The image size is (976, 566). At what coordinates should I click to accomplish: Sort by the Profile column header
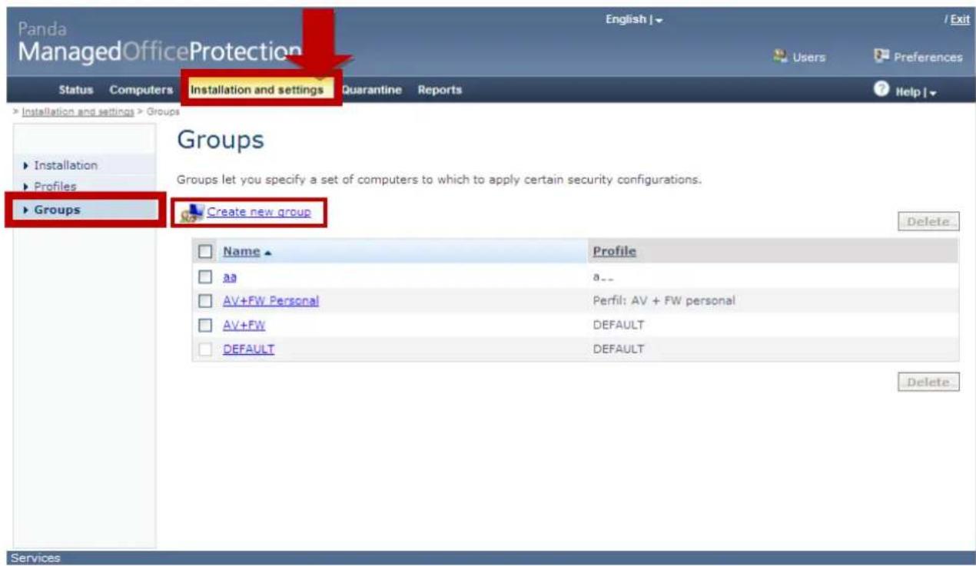pos(615,251)
